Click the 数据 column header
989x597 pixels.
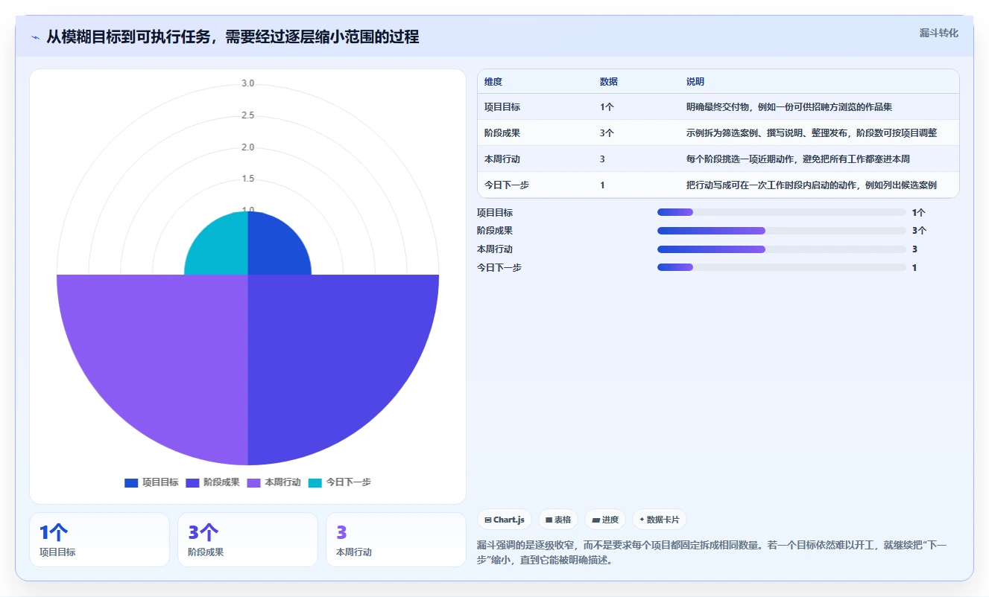pos(609,82)
